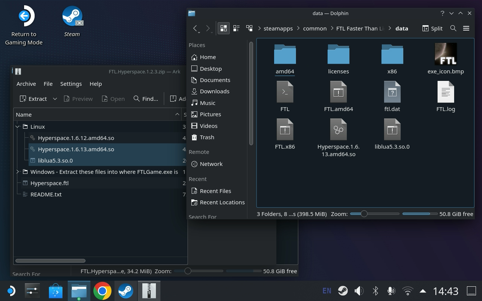Viewport: 482px width, 301px height.
Task: Open File menu in Ark
Action: click(48, 84)
